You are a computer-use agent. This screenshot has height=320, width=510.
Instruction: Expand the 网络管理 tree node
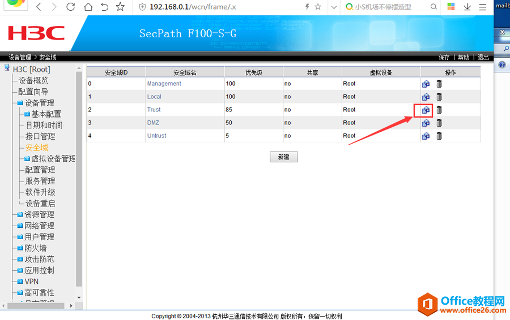(20, 226)
